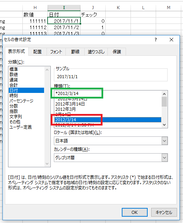Click the キャンセル button
The image size is (183, 223).
164,212
